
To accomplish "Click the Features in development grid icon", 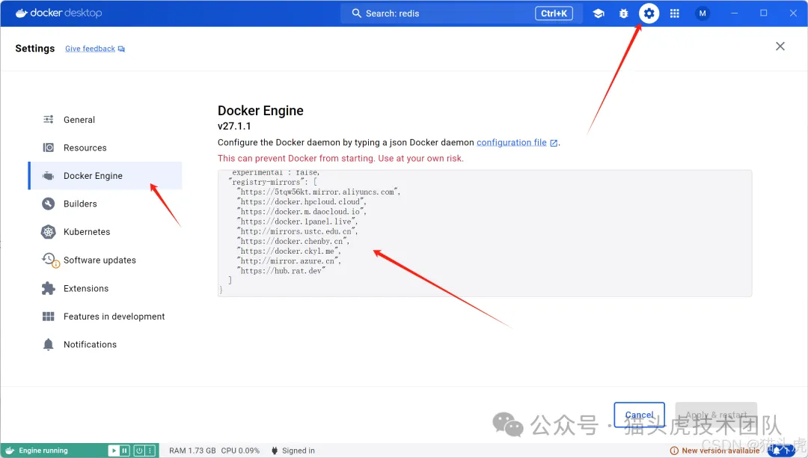I will click(49, 317).
